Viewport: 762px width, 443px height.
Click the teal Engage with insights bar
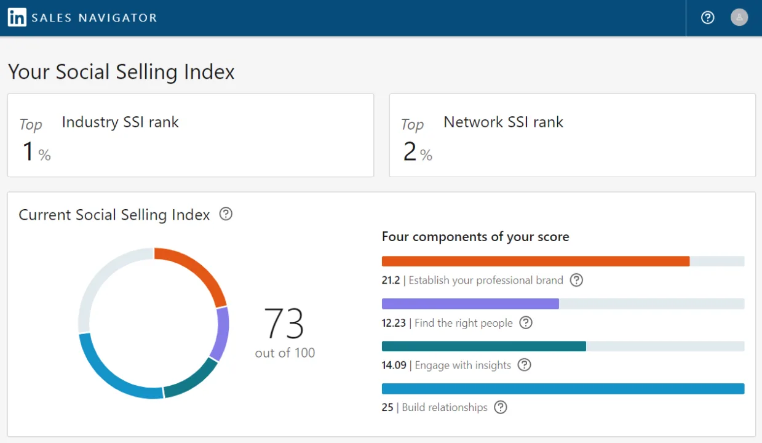click(x=484, y=346)
